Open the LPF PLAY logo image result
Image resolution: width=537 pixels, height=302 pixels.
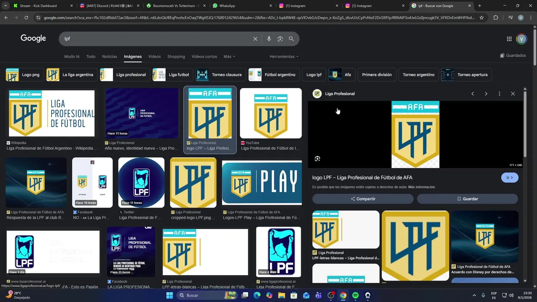tap(262, 182)
